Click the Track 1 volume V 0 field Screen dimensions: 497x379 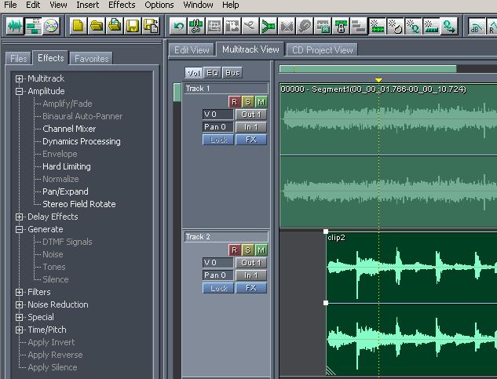point(218,115)
